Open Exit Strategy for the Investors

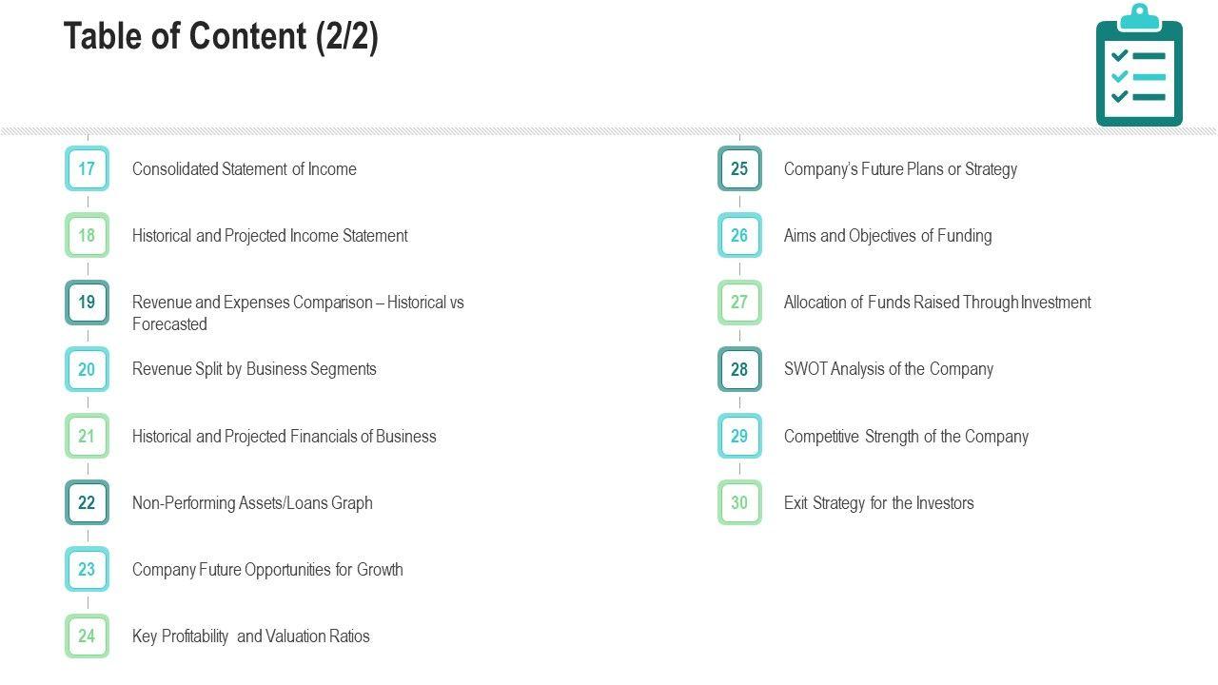click(879, 502)
